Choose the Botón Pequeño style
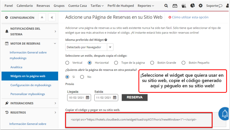The image size is (230, 130). click(183, 63)
